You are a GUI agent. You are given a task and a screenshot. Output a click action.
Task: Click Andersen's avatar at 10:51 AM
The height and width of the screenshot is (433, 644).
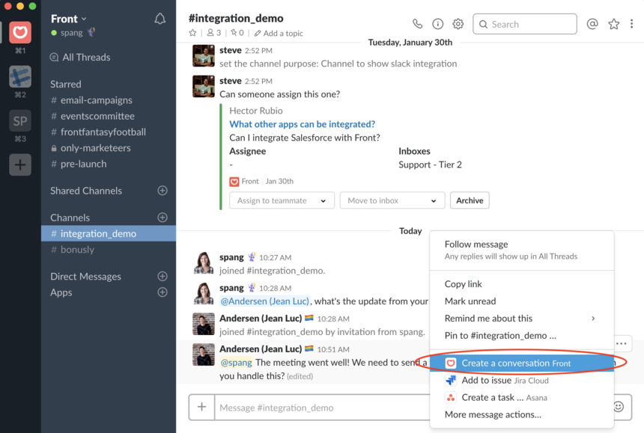[203, 354]
